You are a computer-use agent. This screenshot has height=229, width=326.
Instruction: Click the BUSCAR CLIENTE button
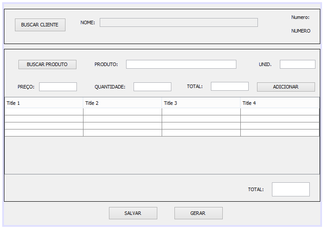pos(40,25)
